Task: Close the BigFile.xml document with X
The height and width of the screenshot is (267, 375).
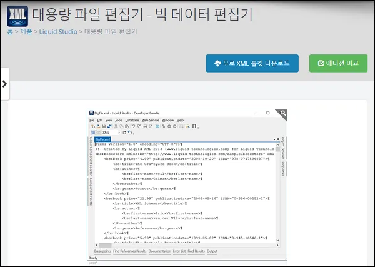Action: [x=278, y=139]
